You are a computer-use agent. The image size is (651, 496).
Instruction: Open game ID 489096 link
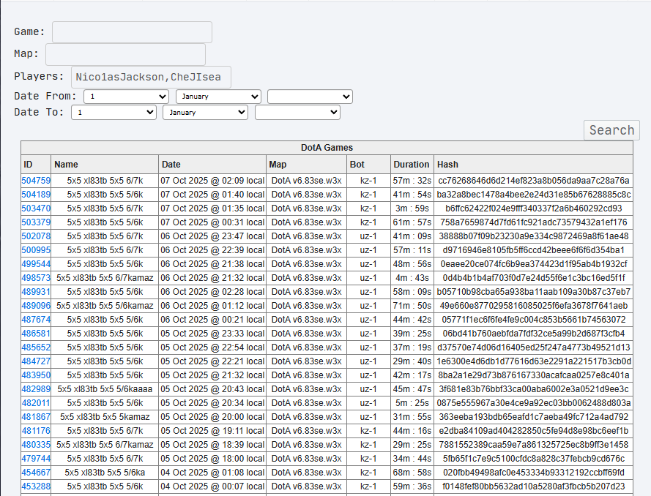coord(36,306)
